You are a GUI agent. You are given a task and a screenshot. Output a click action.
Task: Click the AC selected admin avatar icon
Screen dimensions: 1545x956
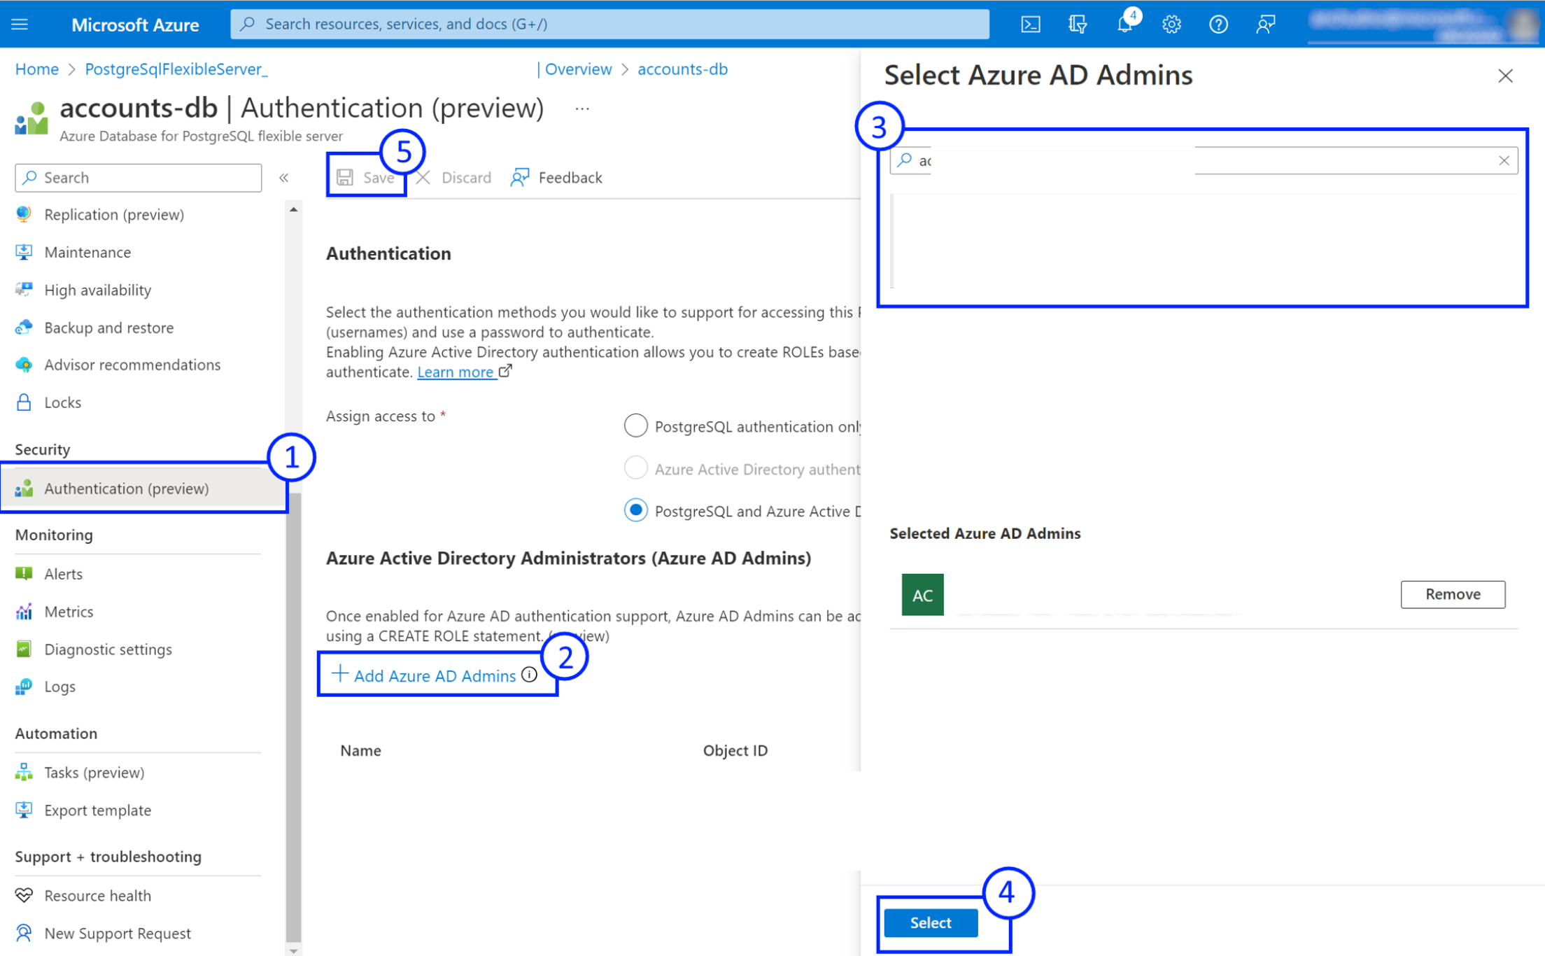click(922, 593)
